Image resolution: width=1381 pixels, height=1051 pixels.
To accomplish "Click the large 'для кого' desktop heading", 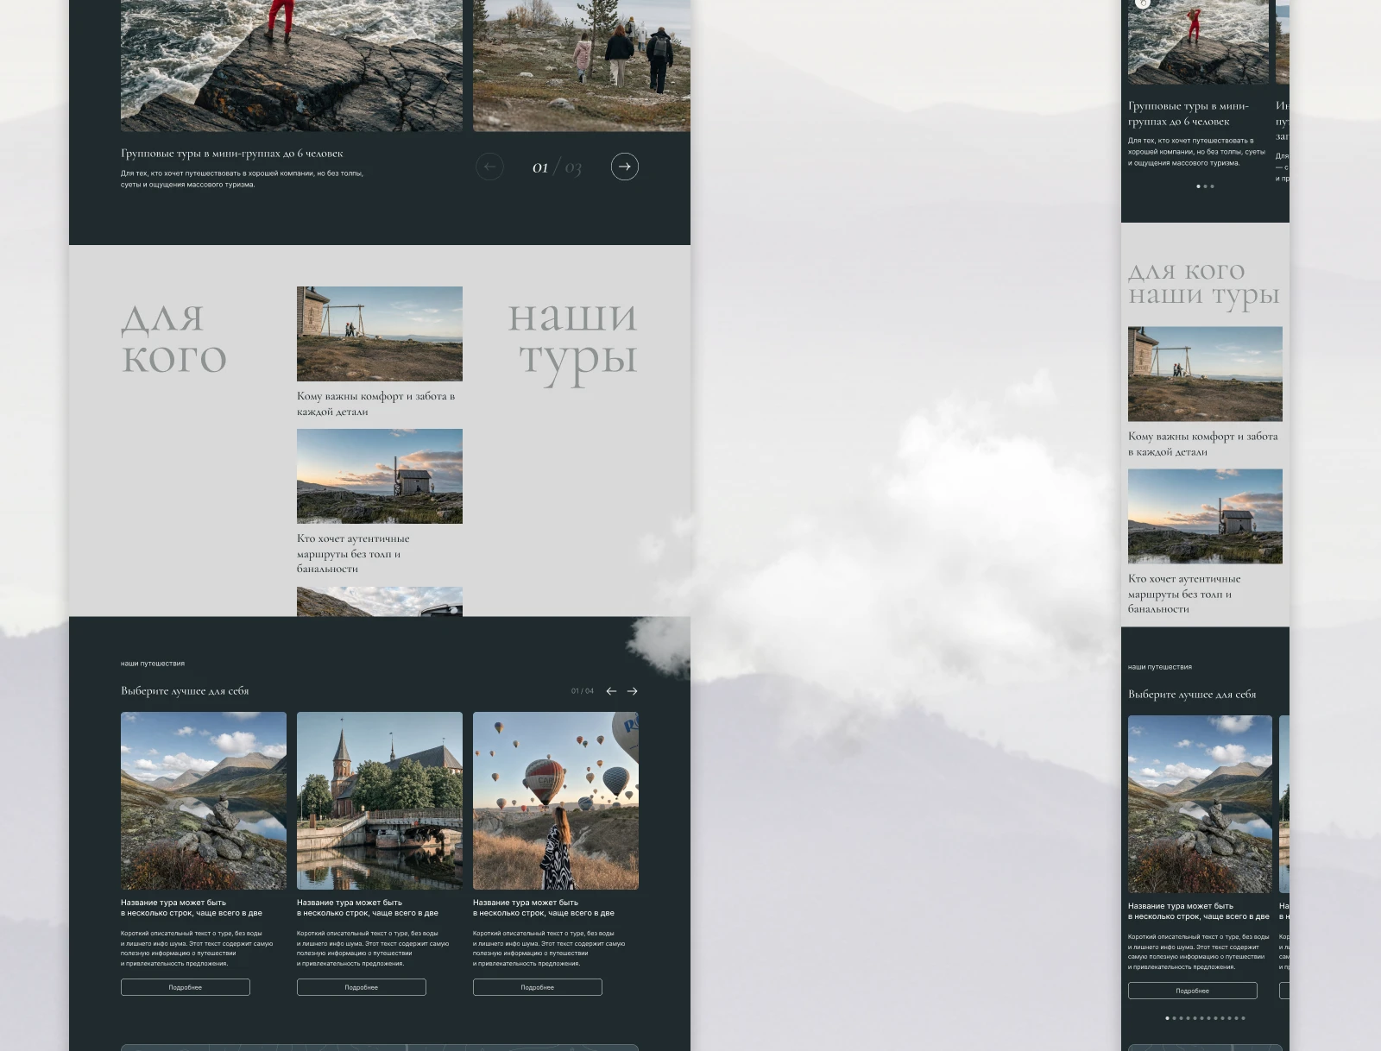I will [x=173, y=337].
